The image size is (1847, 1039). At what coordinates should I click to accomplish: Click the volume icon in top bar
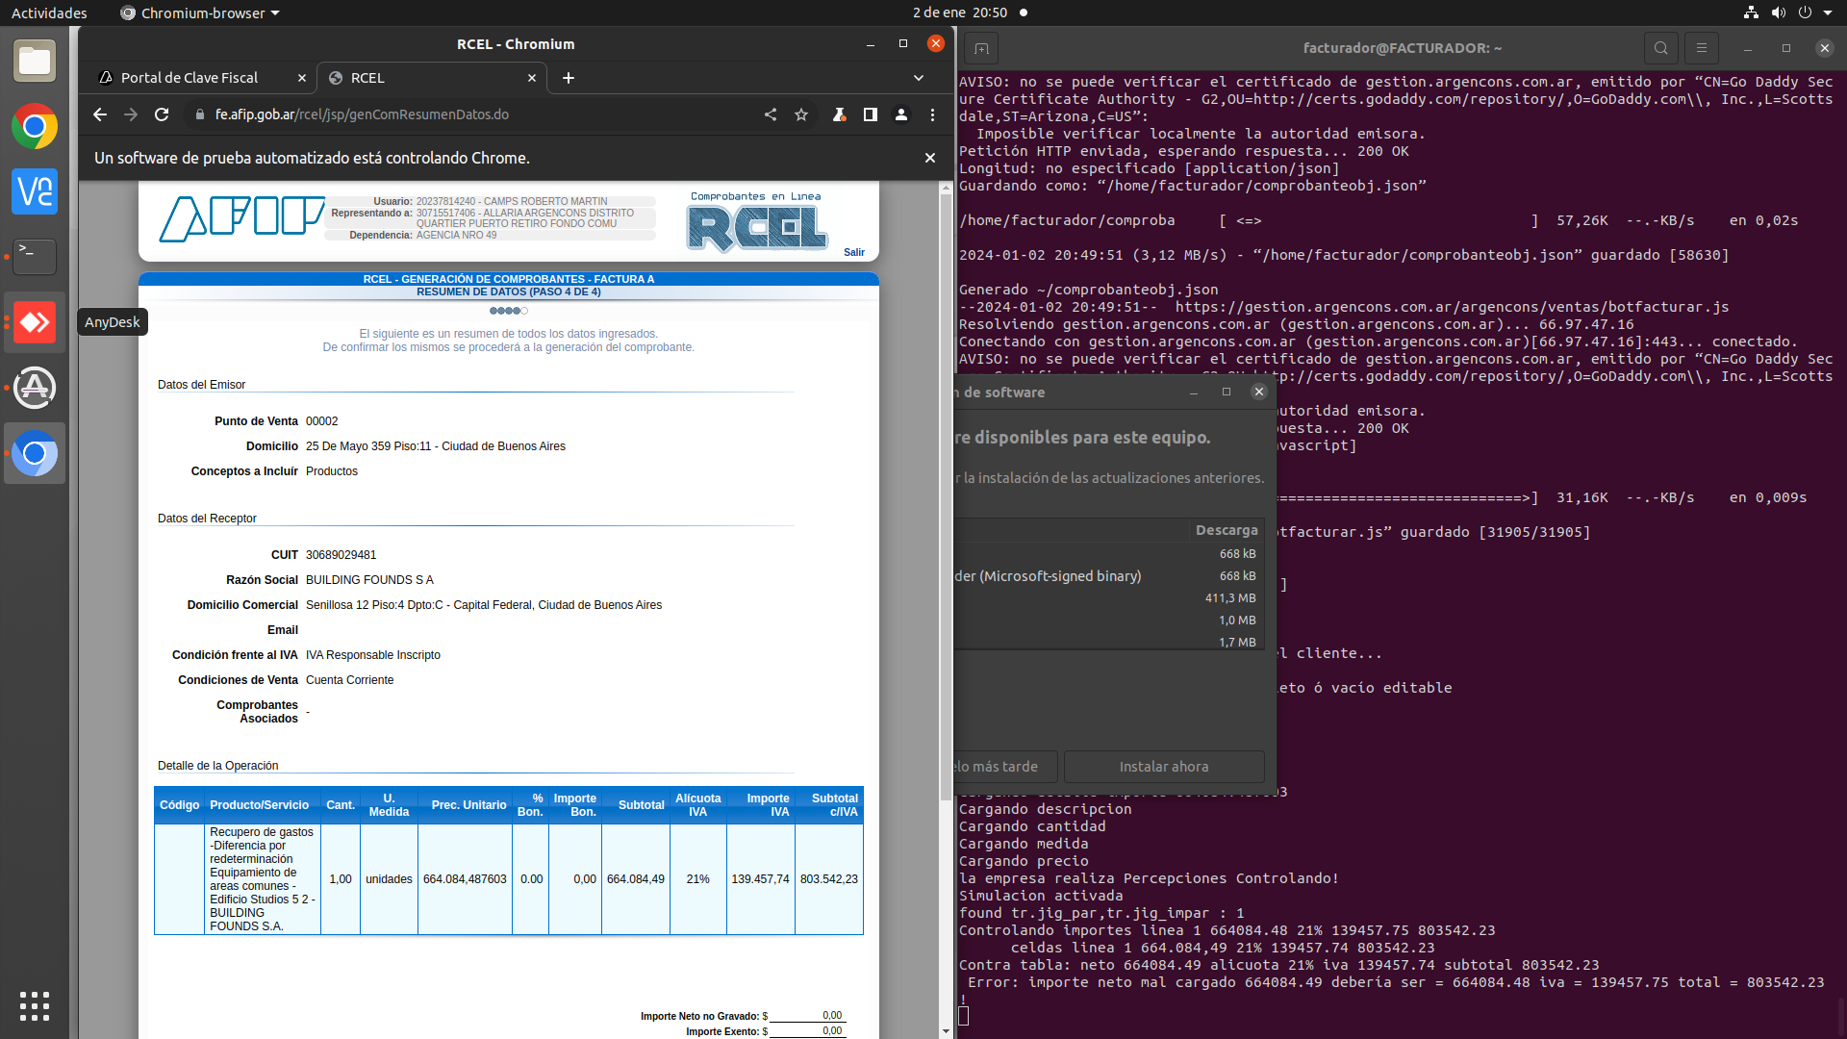1778,13
